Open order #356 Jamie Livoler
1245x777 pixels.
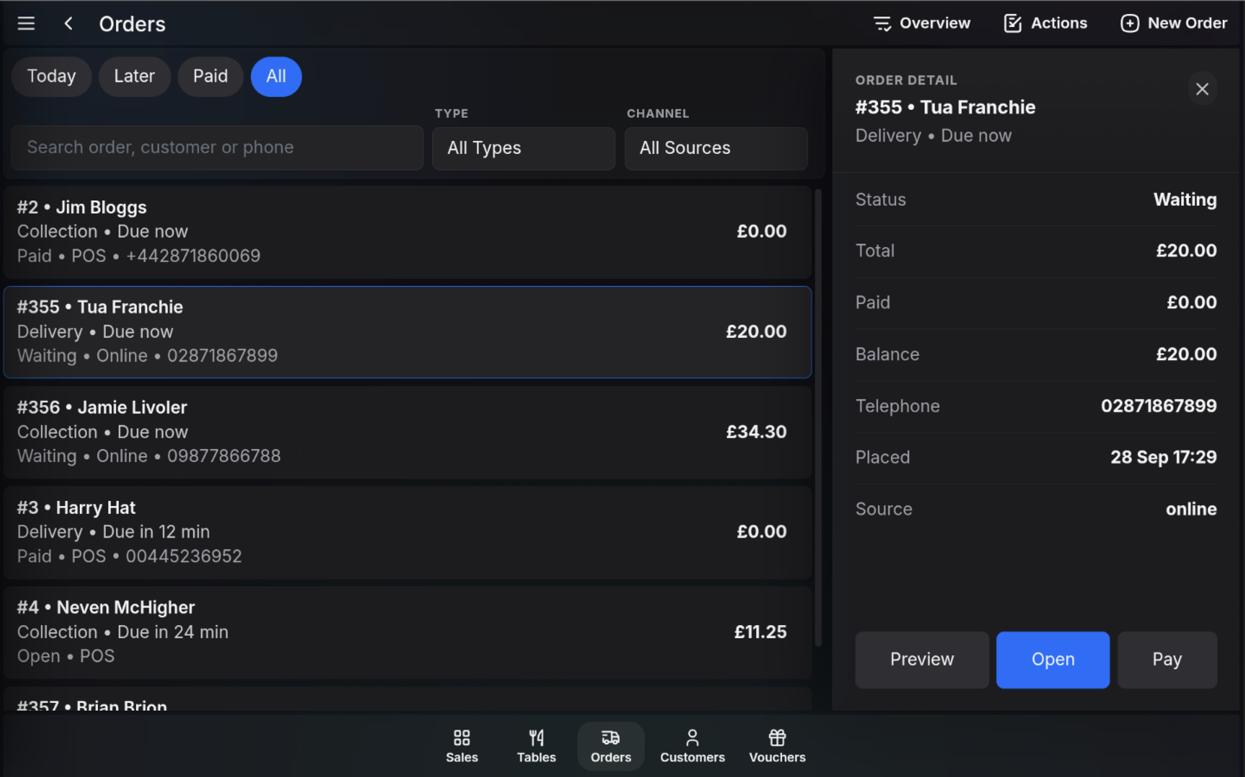(x=407, y=432)
